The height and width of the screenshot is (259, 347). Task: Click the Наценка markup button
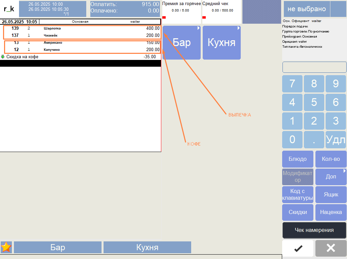[331, 212]
